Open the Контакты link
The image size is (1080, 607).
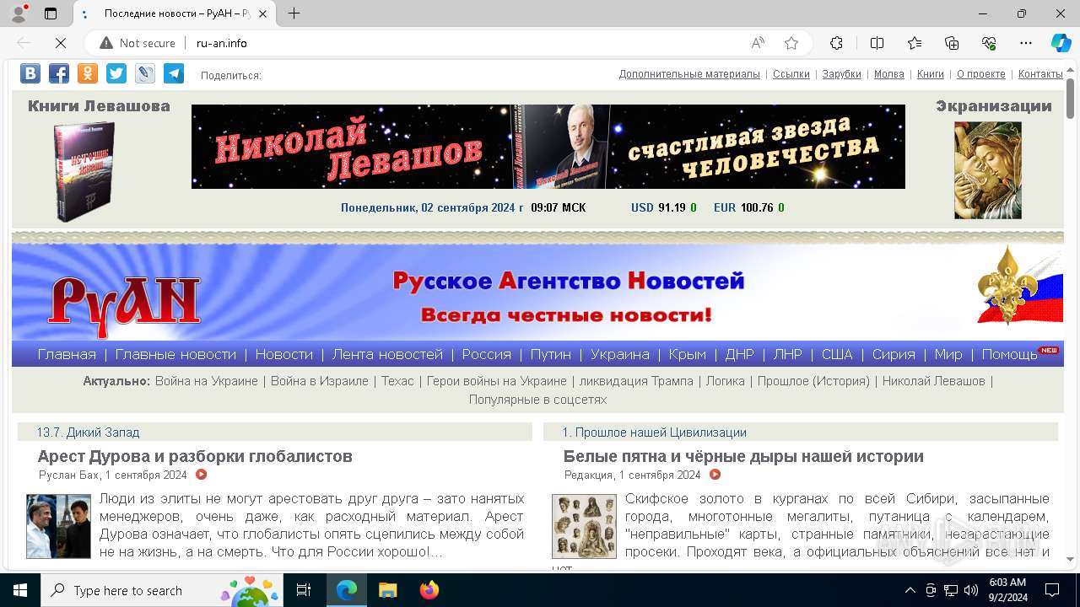[1040, 74]
